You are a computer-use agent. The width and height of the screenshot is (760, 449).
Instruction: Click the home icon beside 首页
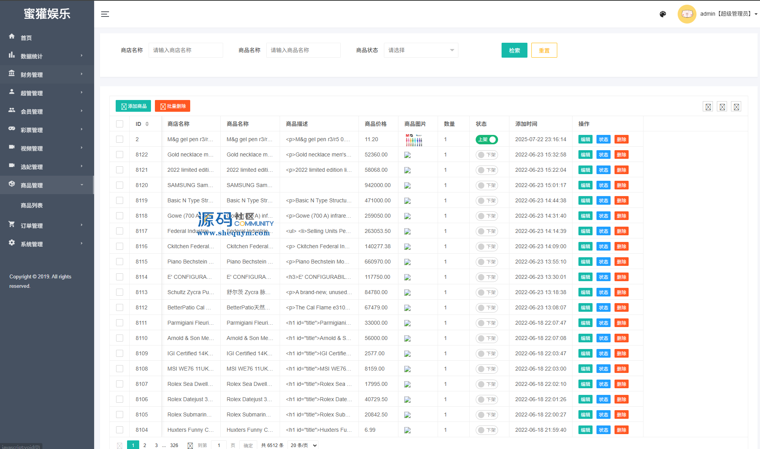tap(12, 36)
